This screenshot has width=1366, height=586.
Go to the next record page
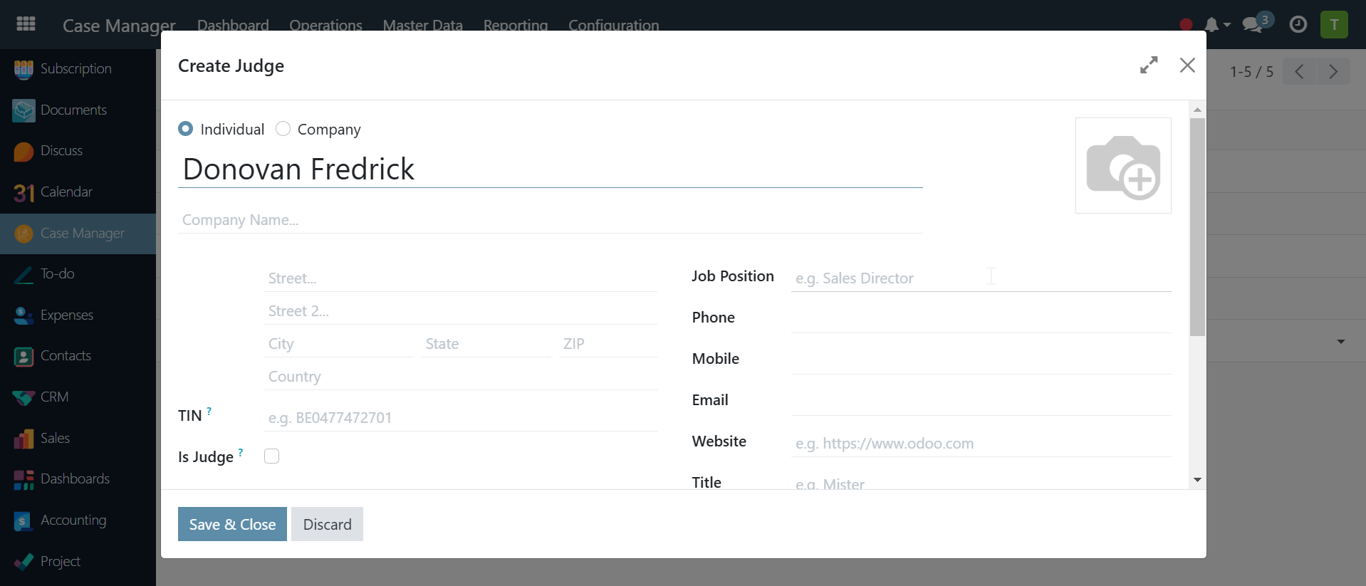tap(1333, 71)
